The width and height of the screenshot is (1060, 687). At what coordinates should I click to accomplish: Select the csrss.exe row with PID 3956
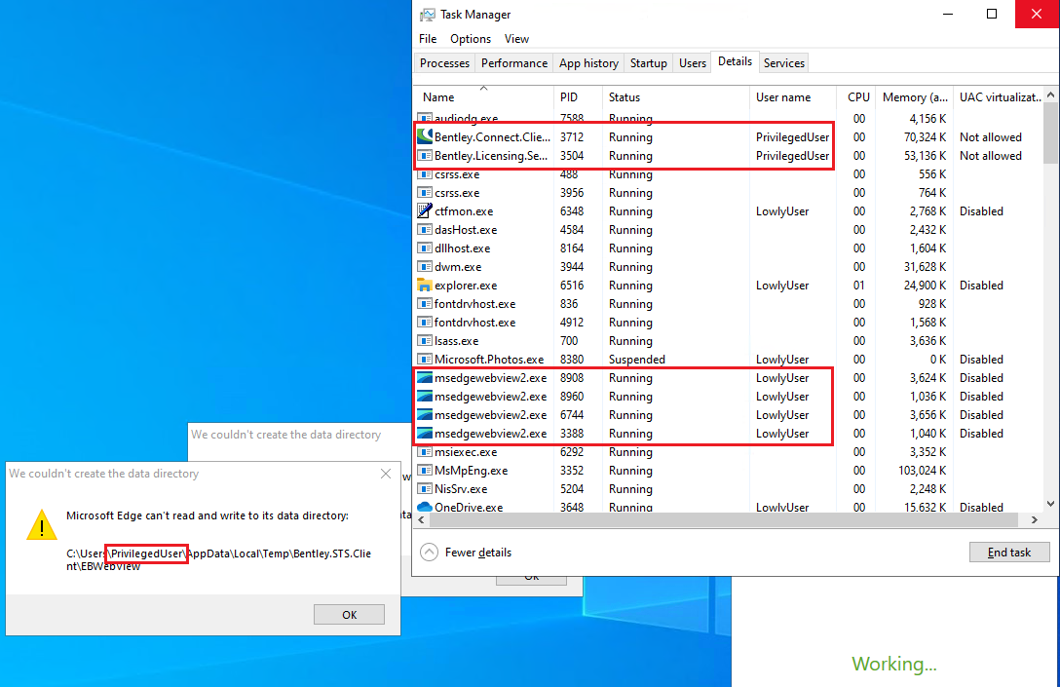(730, 193)
